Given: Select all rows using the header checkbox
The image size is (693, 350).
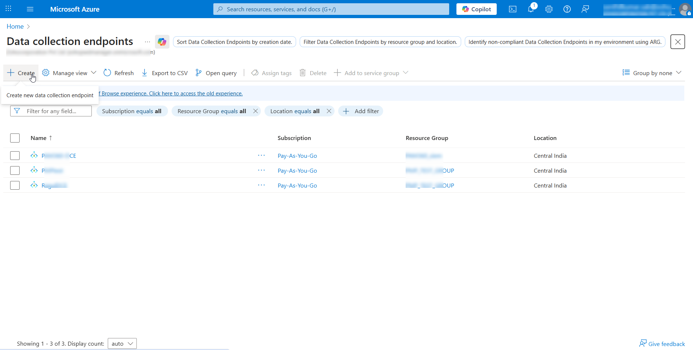Looking at the screenshot, I should point(15,138).
